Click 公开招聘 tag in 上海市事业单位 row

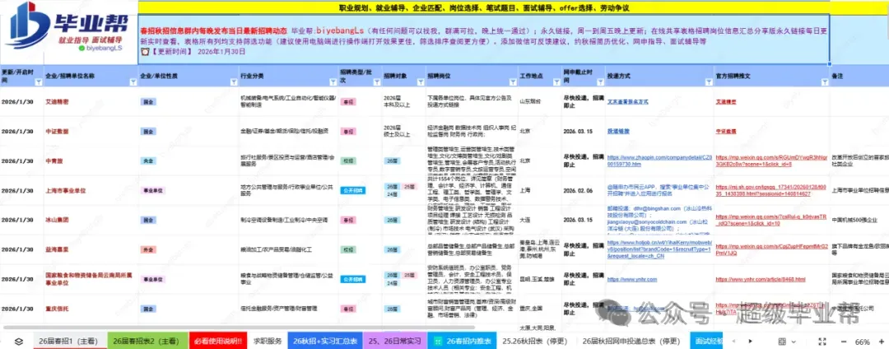[x=354, y=190]
